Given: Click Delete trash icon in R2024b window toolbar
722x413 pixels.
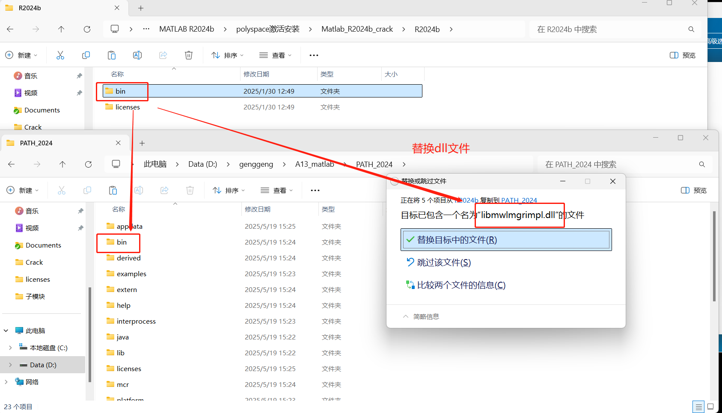Looking at the screenshot, I should 189,55.
